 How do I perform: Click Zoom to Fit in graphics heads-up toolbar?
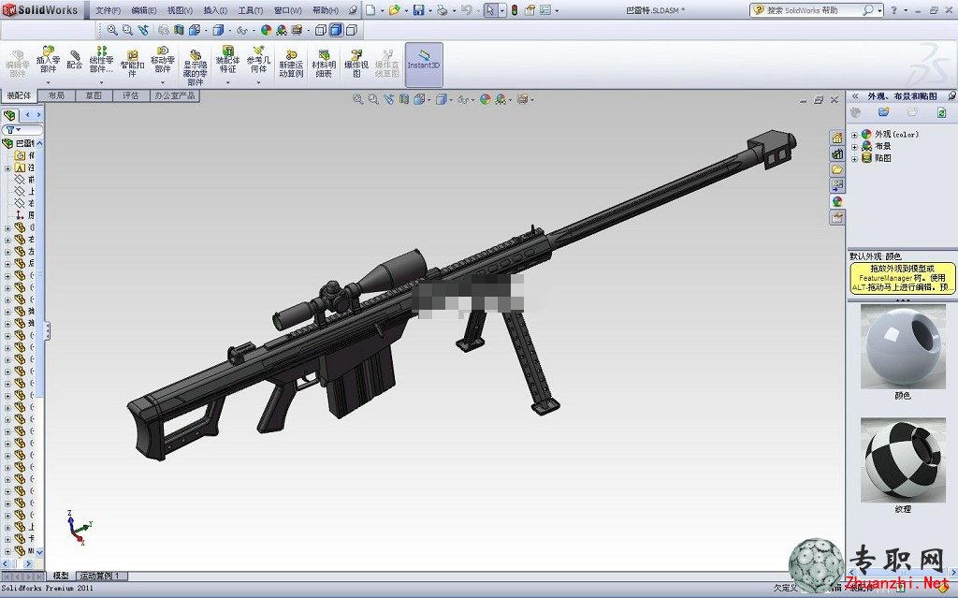coord(358,99)
